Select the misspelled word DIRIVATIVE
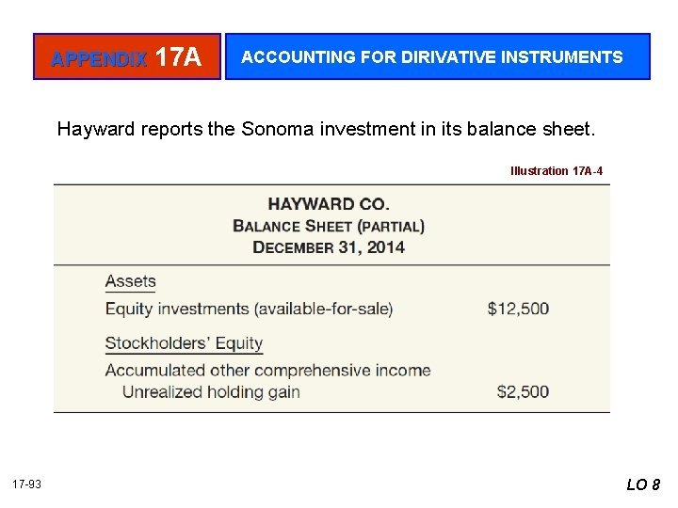This screenshot has width=678, height=508. [449, 56]
